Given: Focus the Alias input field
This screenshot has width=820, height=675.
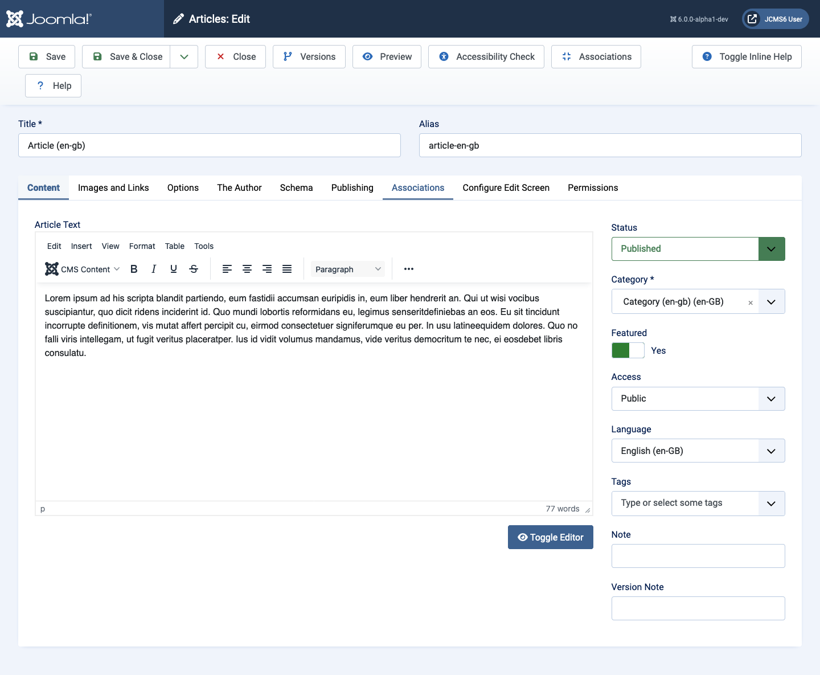Looking at the screenshot, I should [x=610, y=145].
